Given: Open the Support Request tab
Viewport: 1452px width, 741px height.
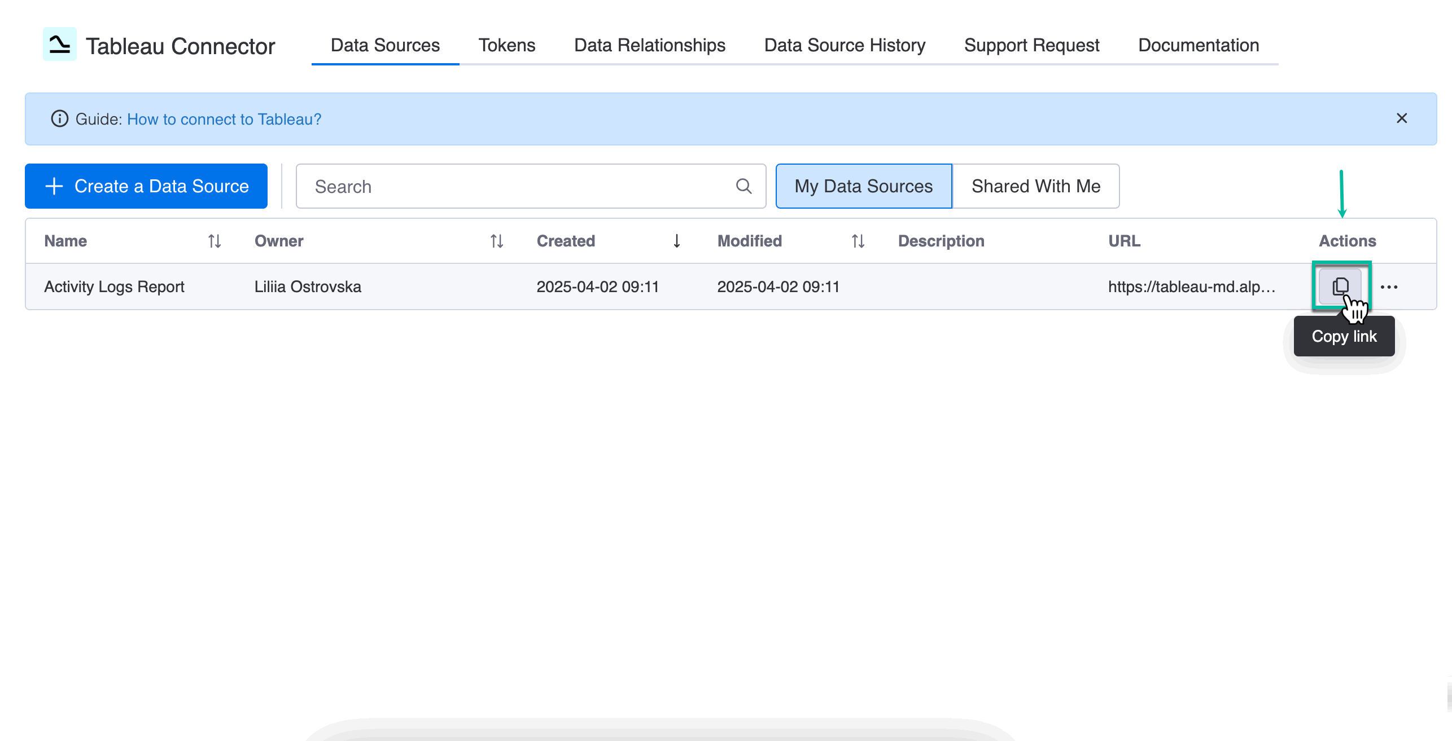Looking at the screenshot, I should pos(1031,45).
